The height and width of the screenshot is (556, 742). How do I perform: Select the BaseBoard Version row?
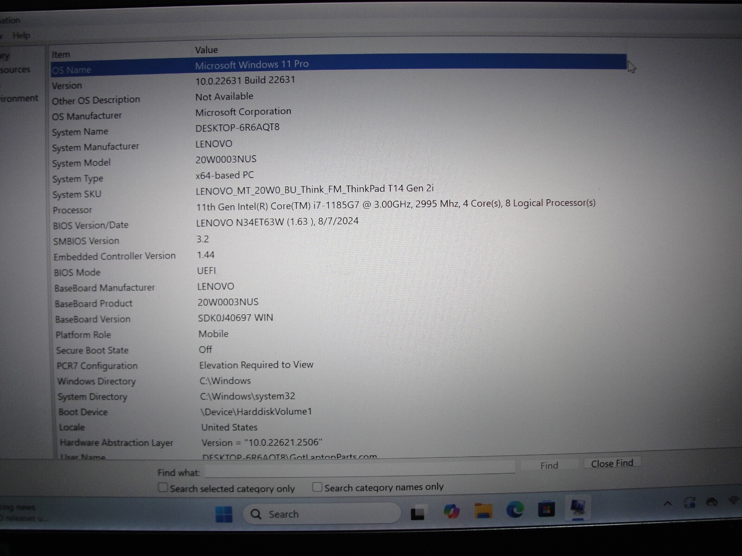pos(339,318)
